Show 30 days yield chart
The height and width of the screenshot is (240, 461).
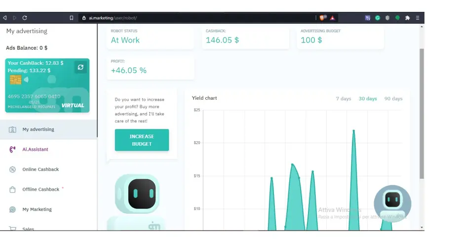(368, 99)
